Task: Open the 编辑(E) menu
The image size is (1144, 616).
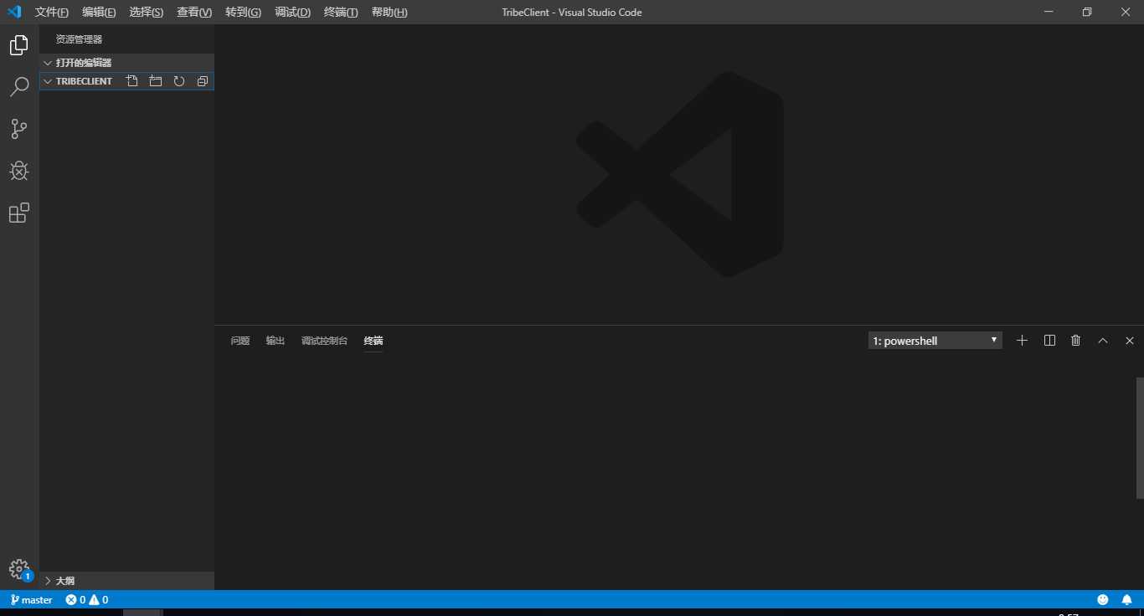Action: click(x=99, y=13)
